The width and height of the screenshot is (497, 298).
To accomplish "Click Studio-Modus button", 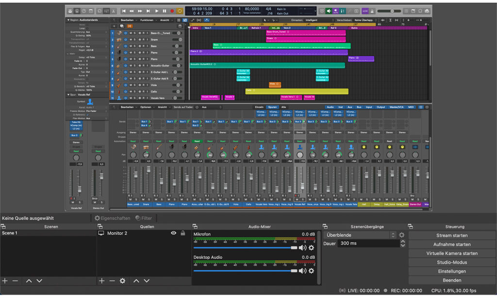I will pyautogui.click(x=452, y=262).
